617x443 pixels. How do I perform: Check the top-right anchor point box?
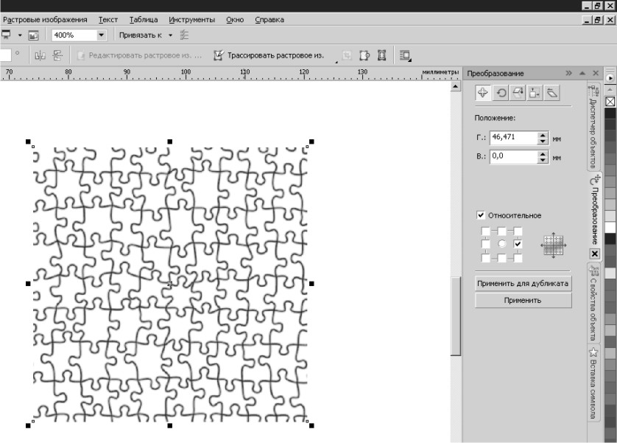(x=518, y=231)
